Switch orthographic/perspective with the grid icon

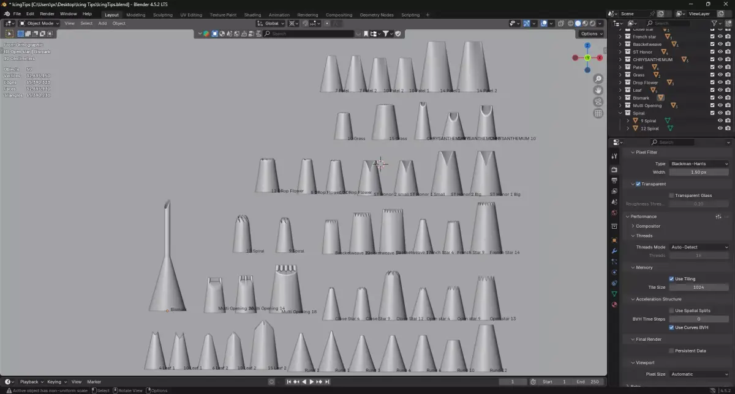tap(598, 113)
